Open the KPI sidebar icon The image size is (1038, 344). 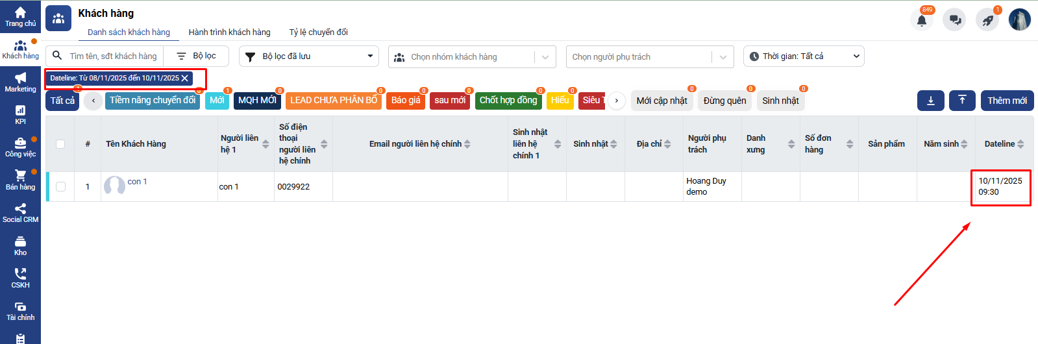tap(20, 115)
